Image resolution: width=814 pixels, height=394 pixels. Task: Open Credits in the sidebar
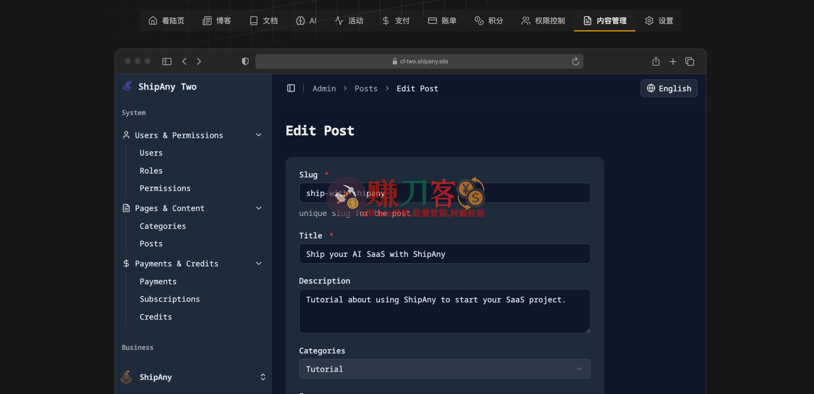[x=156, y=317]
